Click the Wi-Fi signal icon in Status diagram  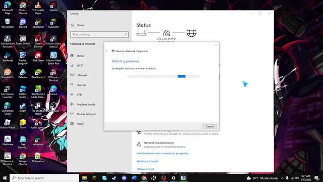coord(167,33)
